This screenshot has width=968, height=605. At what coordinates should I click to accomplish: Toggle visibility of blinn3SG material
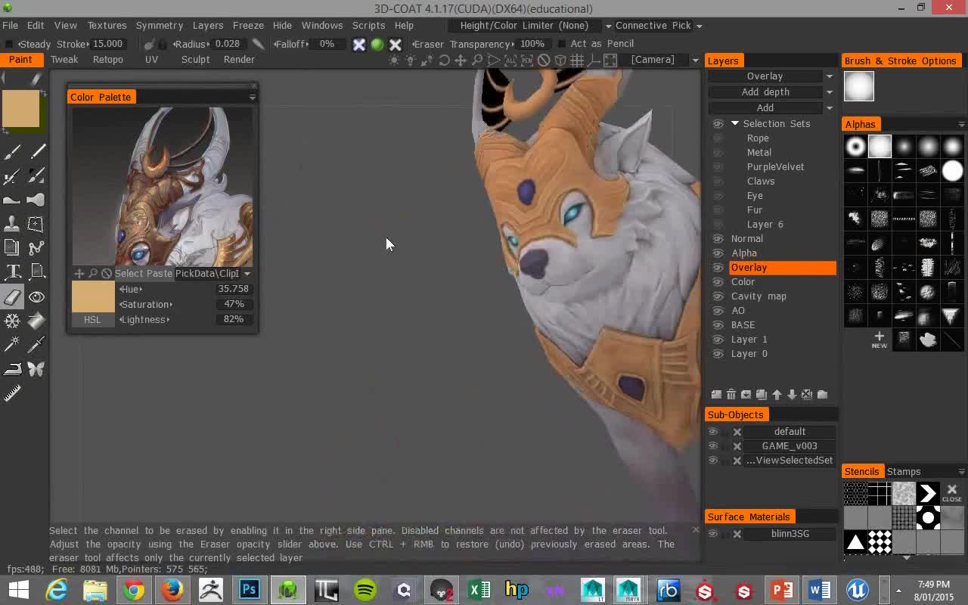pyautogui.click(x=712, y=534)
